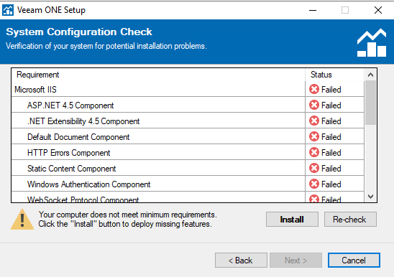Click the Veeam chart logo in blue header

pos(372,42)
